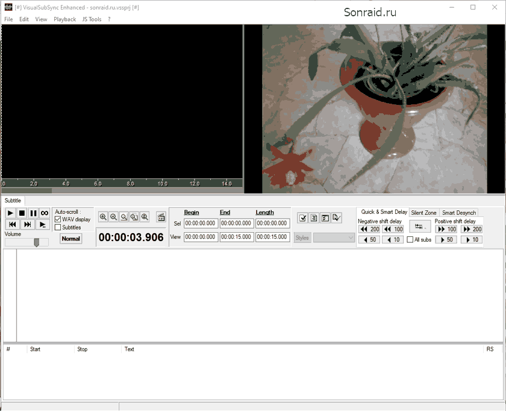Image resolution: width=506 pixels, height=411 pixels.
Task: Click the Sel Begin time field
Action: [201, 223]
